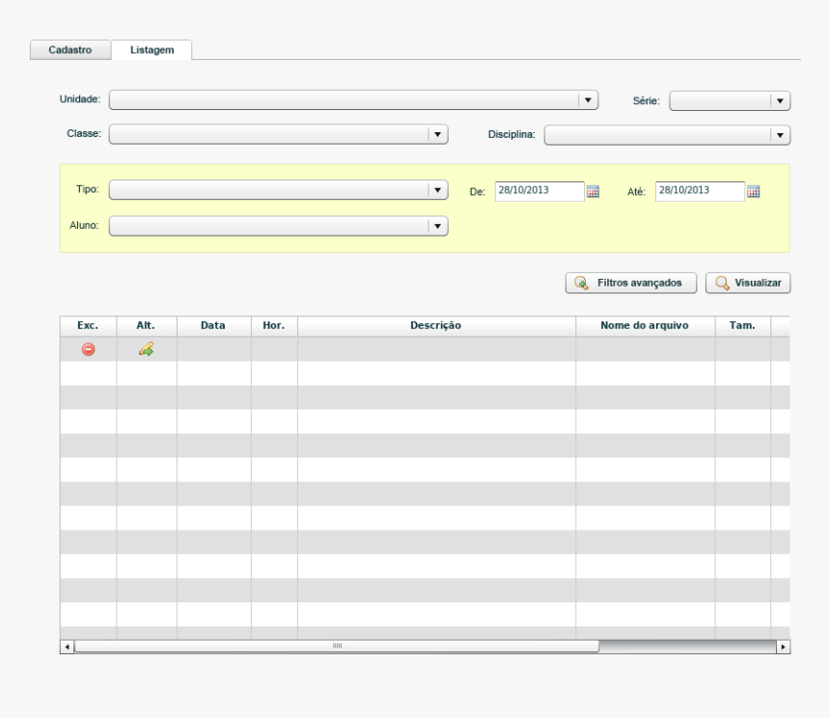830x718 pixels.
Task: Click the Descrição column header
Action: [x=435, y=326]
